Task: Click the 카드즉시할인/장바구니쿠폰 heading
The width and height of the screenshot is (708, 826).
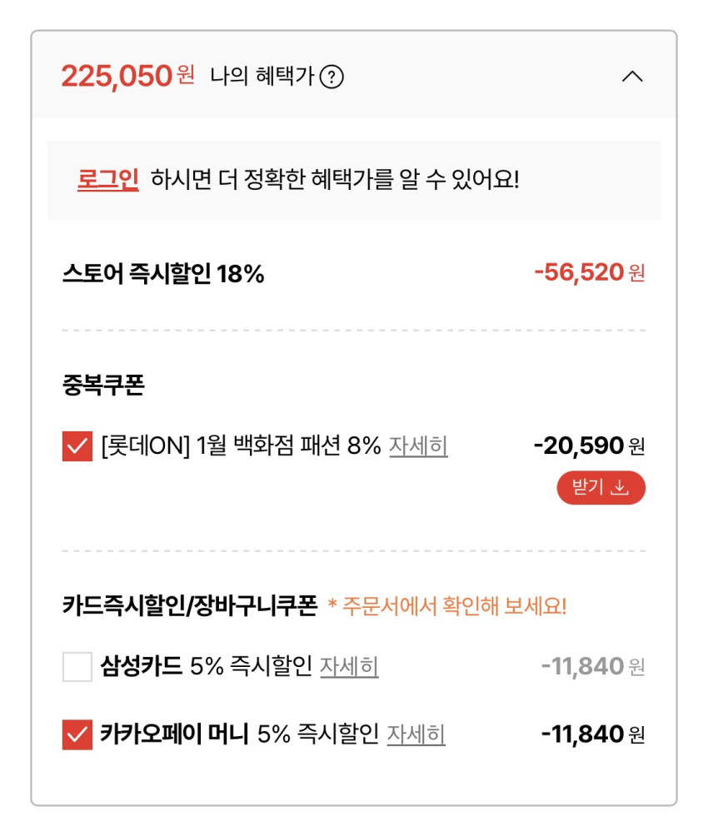Action: pyautogui.click(x=190, y=605)
